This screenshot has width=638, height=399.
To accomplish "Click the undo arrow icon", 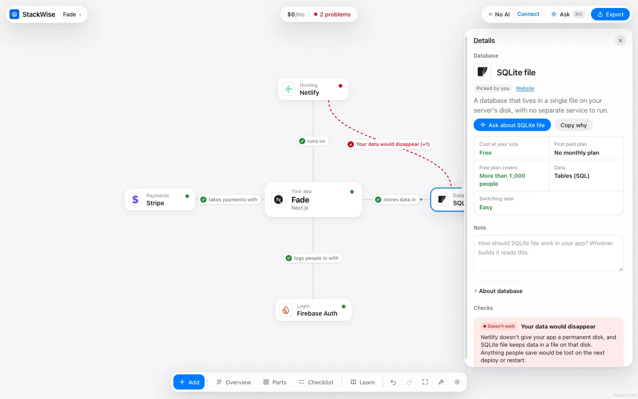I will (393, 382).
